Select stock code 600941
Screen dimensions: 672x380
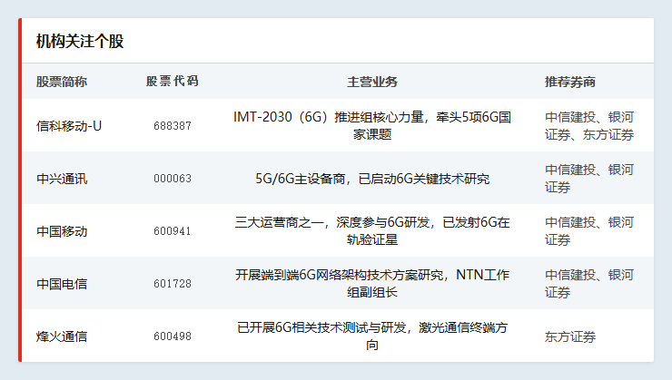[x=173, y=231]
